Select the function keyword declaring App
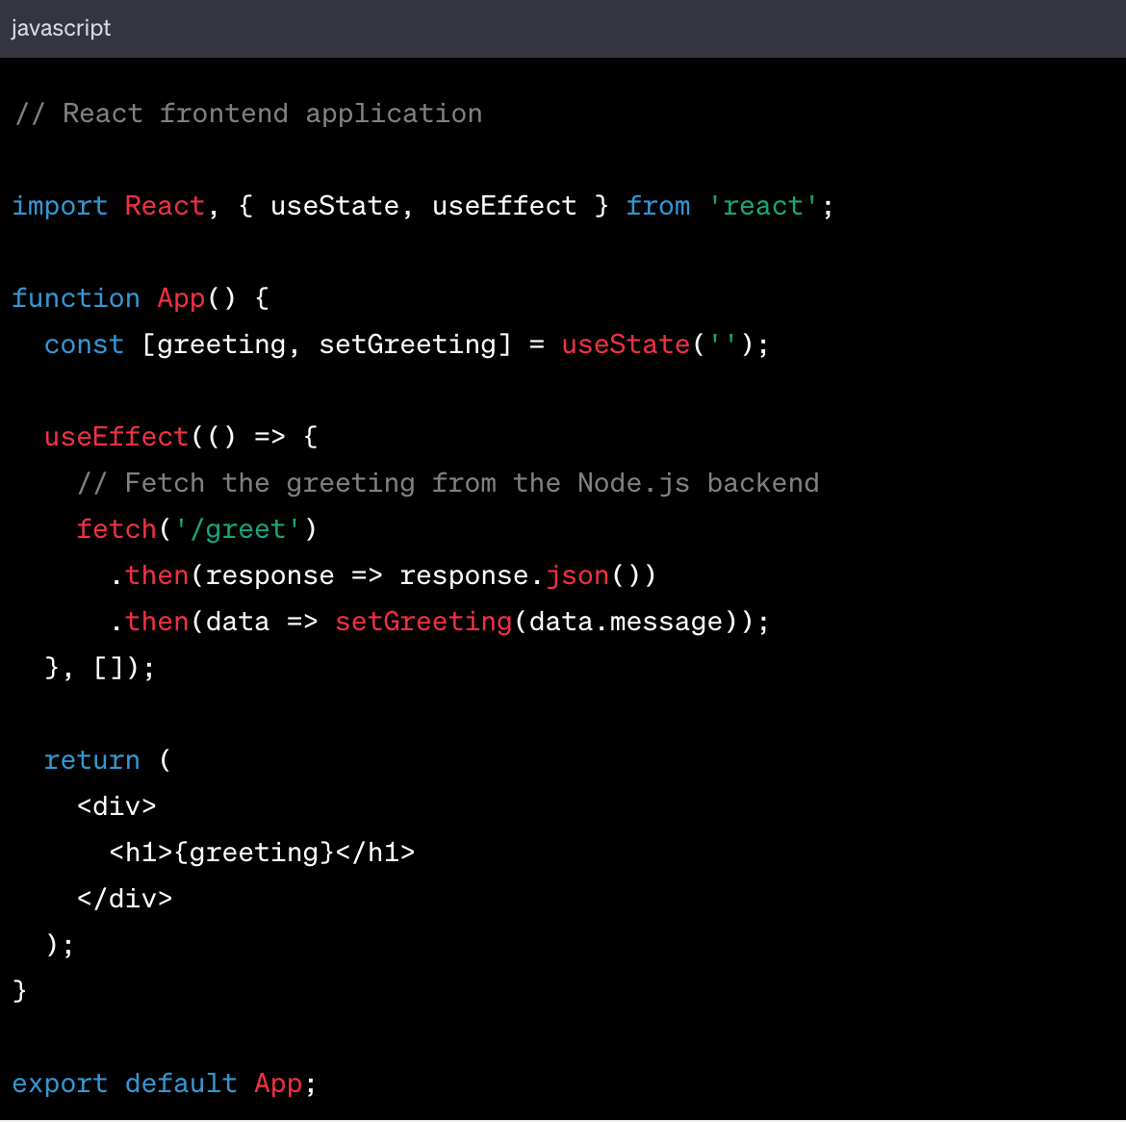 (x=76, y=298)
